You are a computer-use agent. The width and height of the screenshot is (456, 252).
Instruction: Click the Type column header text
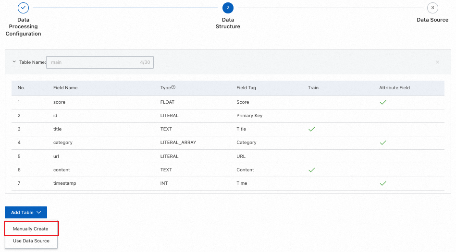(165, 88)
